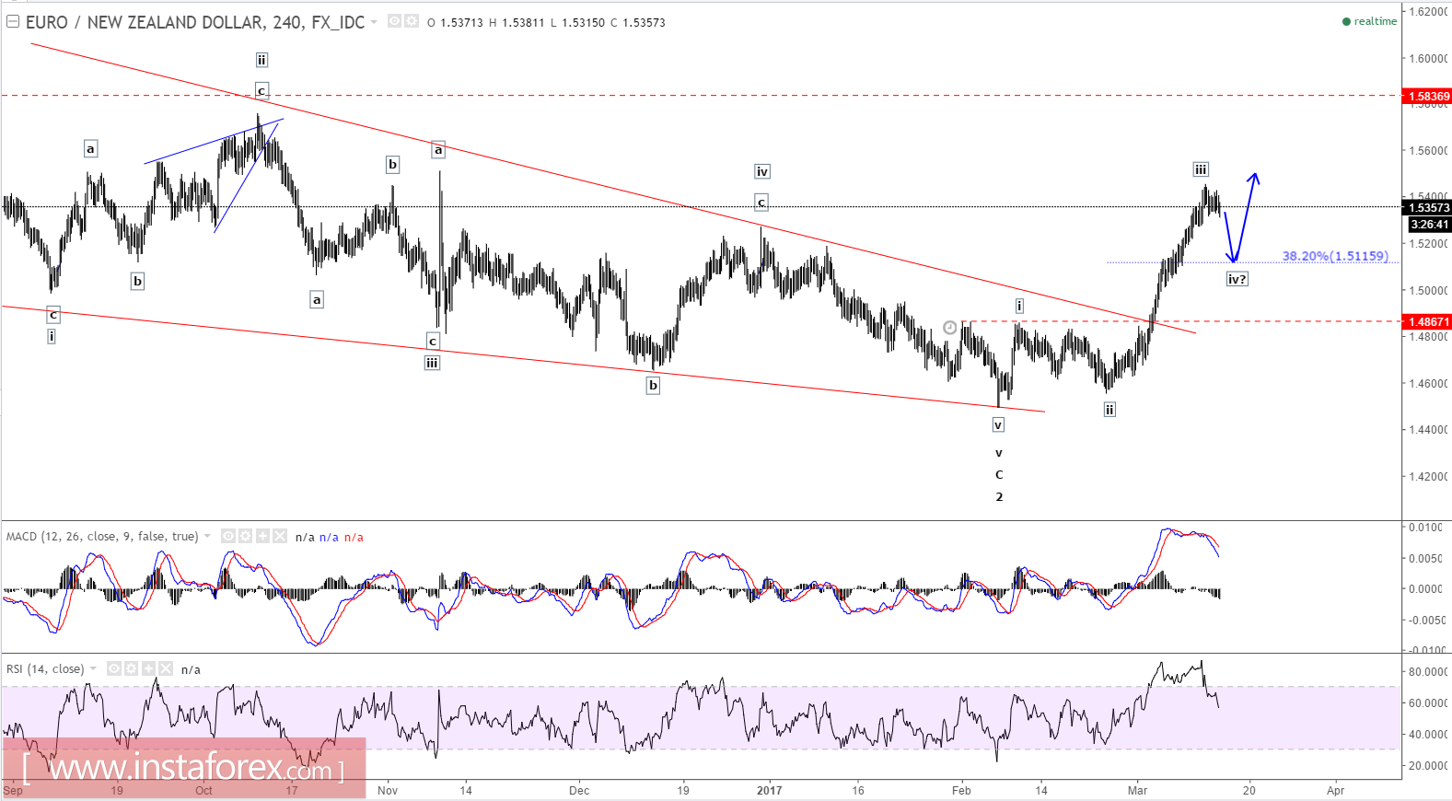The width and height of the screenshot is (1452, 801).
Task: Click the Nov label on time axis
Action: pos(388,790)
